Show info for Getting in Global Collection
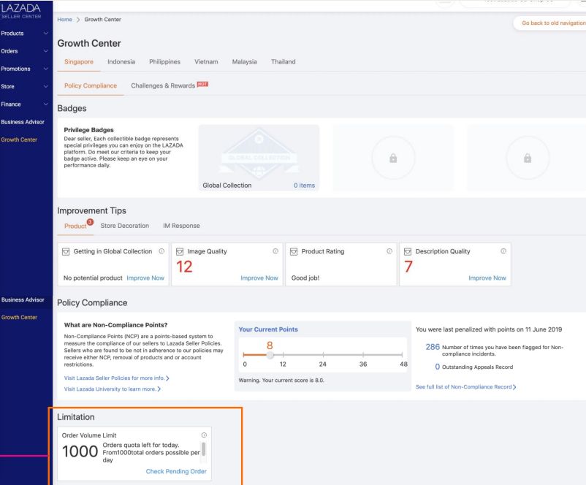The height and width of the screenshot is (485, 586). click(161, 251)
